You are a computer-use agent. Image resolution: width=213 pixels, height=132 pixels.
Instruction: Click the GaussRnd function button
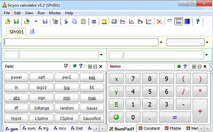click(92, 118)
